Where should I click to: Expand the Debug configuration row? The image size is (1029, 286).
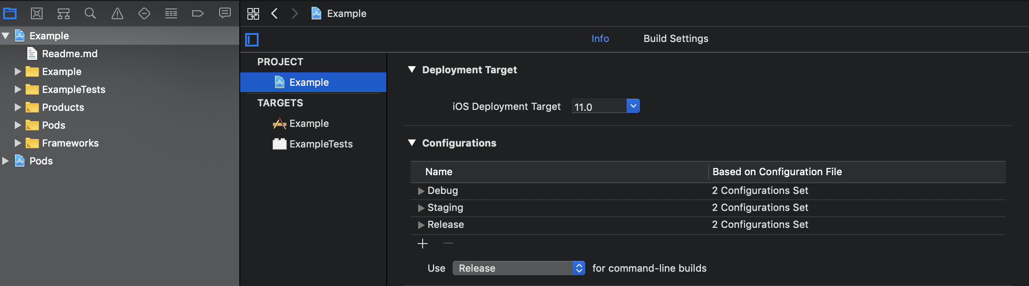[421, 191]
